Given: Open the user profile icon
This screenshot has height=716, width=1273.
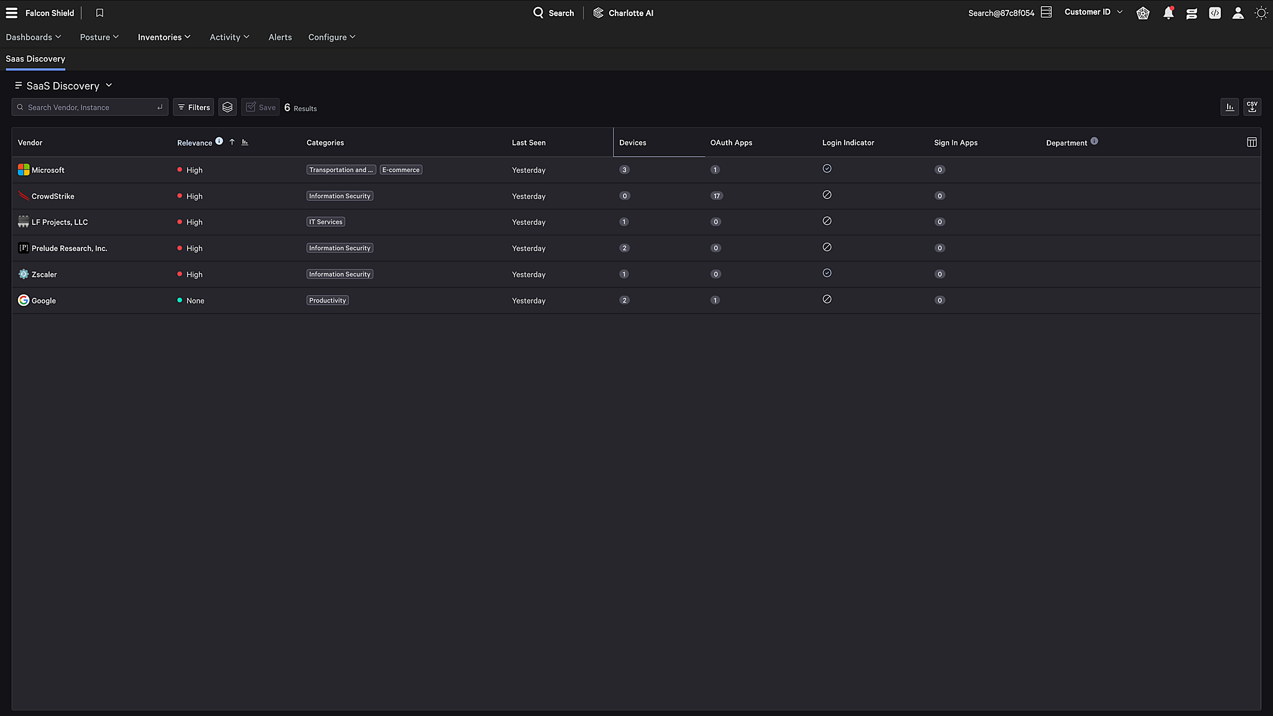Looking at the screenshot, I should (1238, 13).
